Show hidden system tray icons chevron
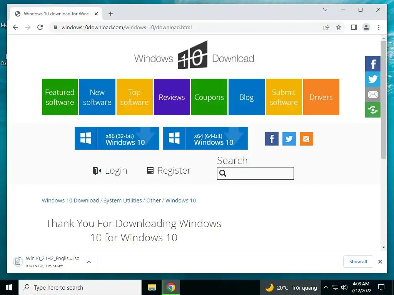The width and height of the screenshot is (394, 295). coord(326,287)
